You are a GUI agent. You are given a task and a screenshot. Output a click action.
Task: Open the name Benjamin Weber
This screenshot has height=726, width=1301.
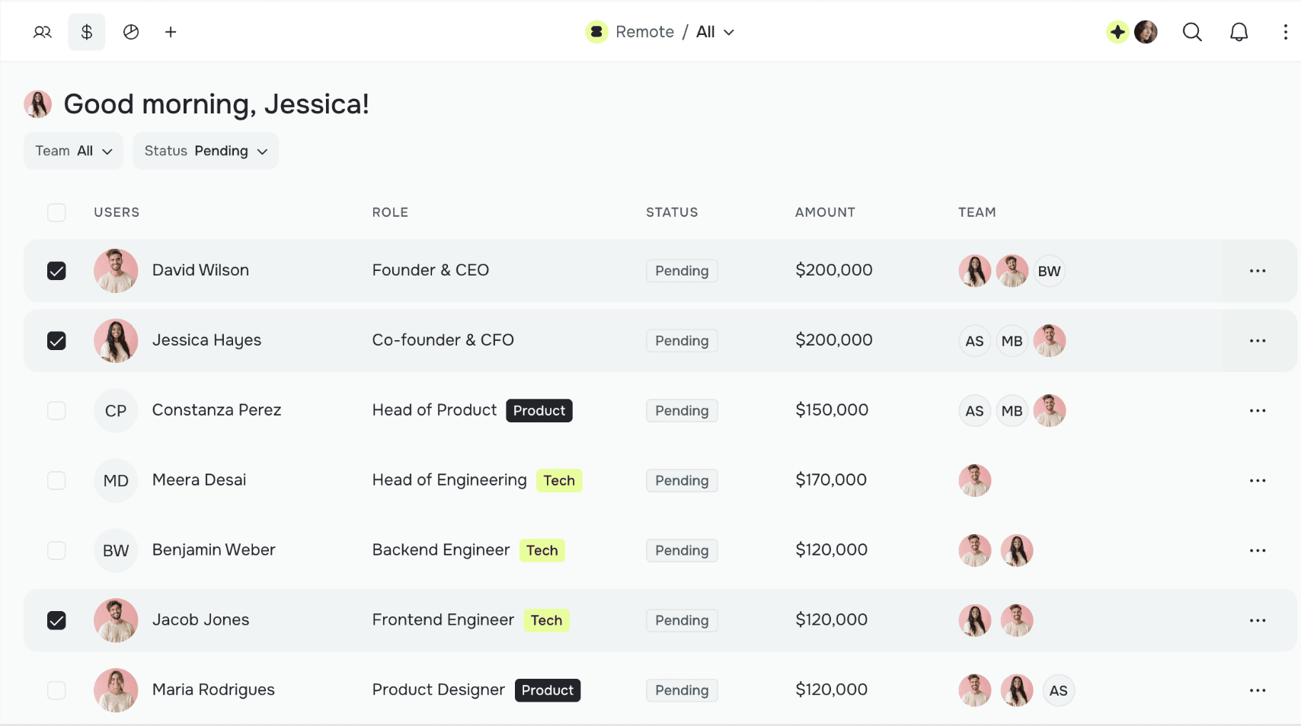(213, 550)
